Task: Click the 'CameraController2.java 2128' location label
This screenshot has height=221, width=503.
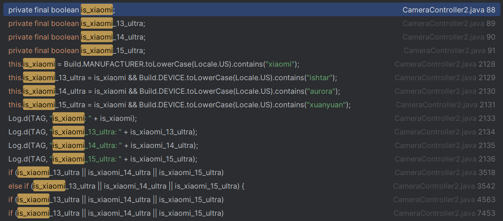Action: [x=444, y=64]
